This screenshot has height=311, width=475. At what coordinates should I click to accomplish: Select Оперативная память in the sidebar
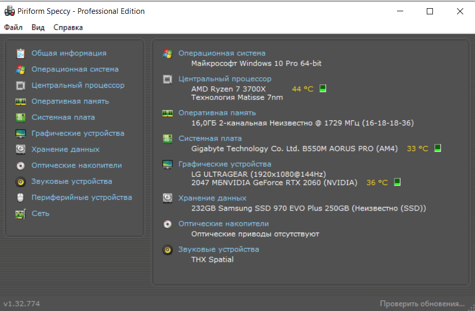pyautogui.click(x=70, y=101)
